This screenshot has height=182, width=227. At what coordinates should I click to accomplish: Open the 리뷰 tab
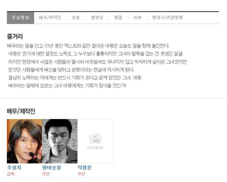point(137,18)
